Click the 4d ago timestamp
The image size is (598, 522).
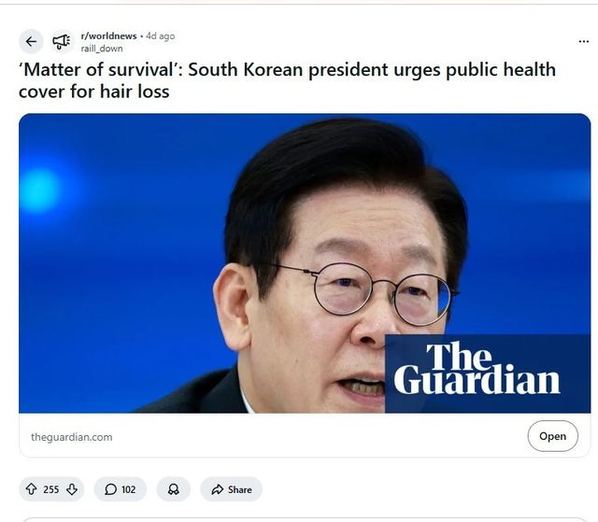[160, 35]
